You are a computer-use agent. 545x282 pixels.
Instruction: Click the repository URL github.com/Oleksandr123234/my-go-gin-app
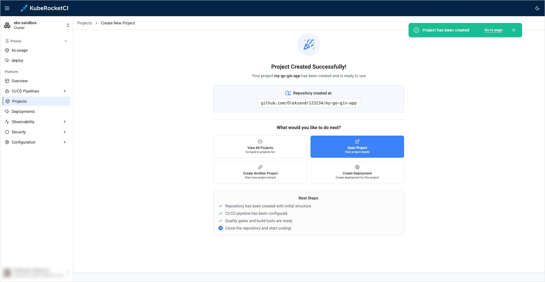(x=309, y=103)
